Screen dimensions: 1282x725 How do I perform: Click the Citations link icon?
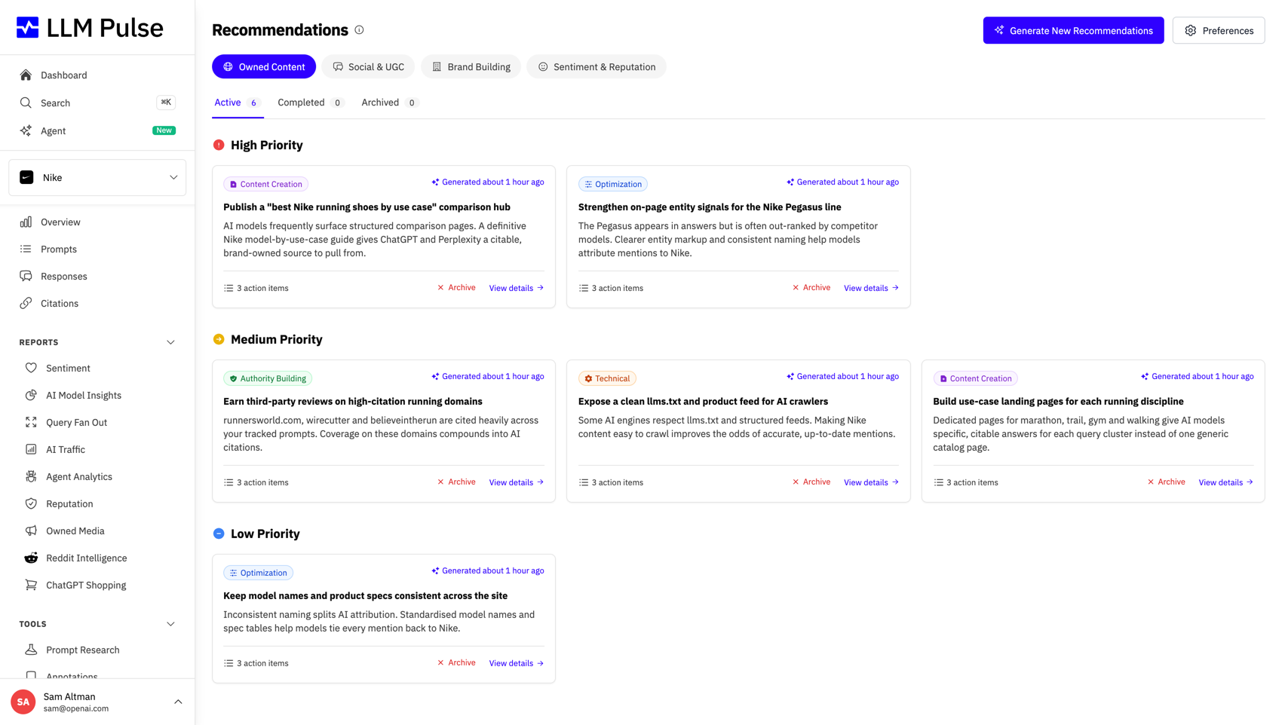point(26,304)
